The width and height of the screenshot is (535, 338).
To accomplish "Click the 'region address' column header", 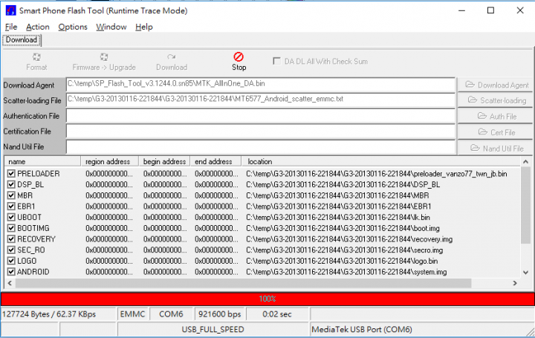I will (110, 162).
